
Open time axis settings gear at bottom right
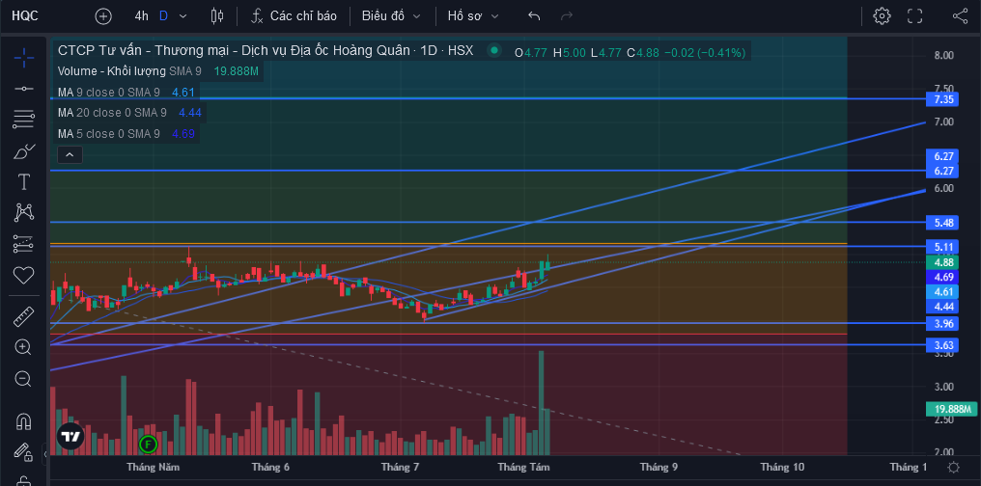pos(953,468)
